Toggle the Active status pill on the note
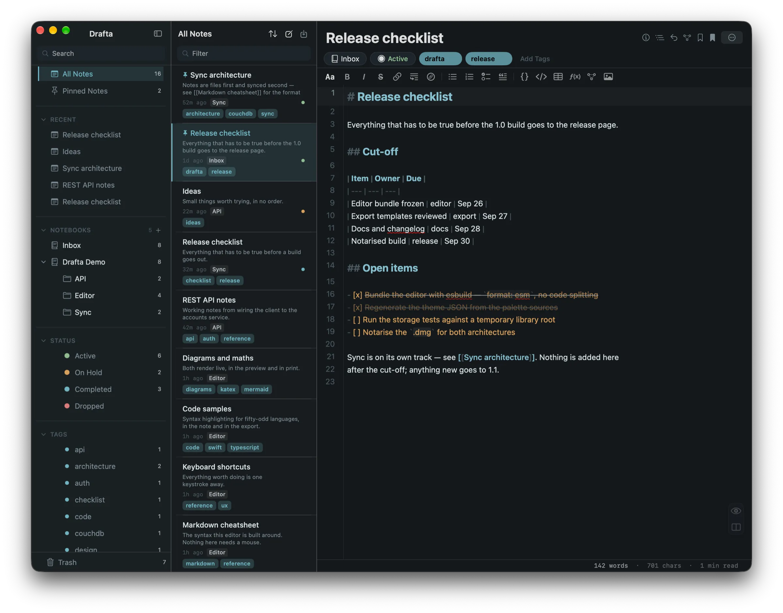 (392, 59)
